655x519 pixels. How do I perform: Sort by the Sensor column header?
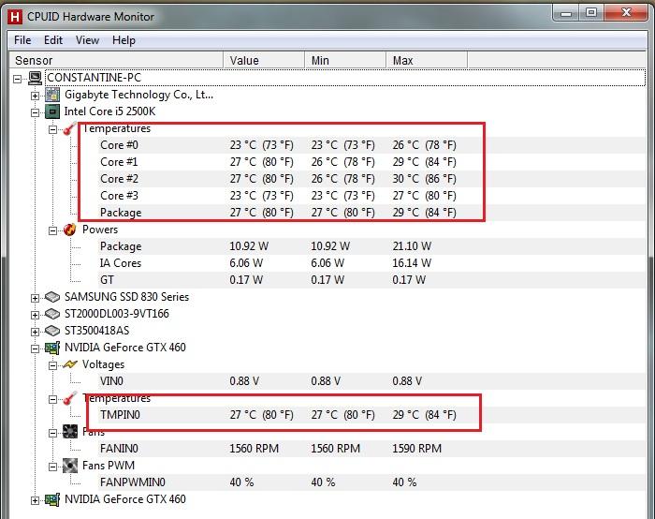tap(116, 60)
